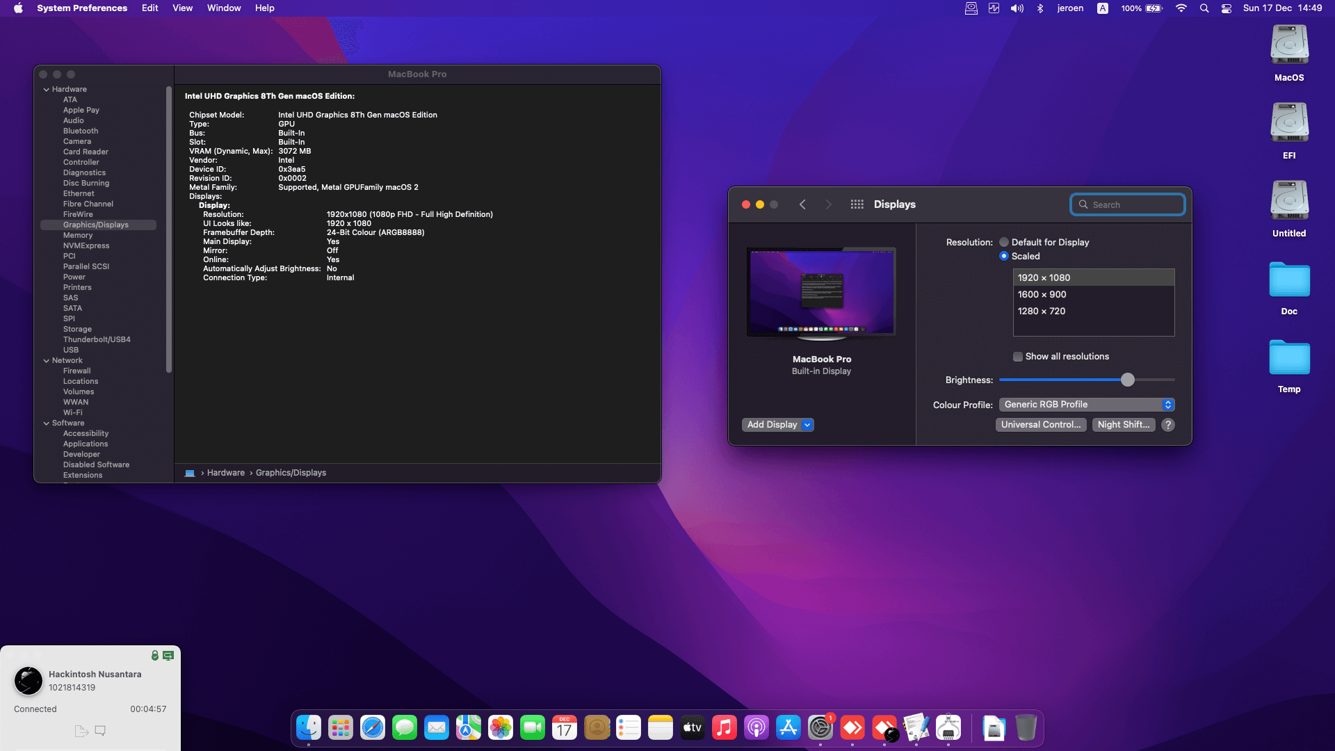Click the Night Shift button
This screenshot has height=751, width=1335.
click(x=1123, y=425)
